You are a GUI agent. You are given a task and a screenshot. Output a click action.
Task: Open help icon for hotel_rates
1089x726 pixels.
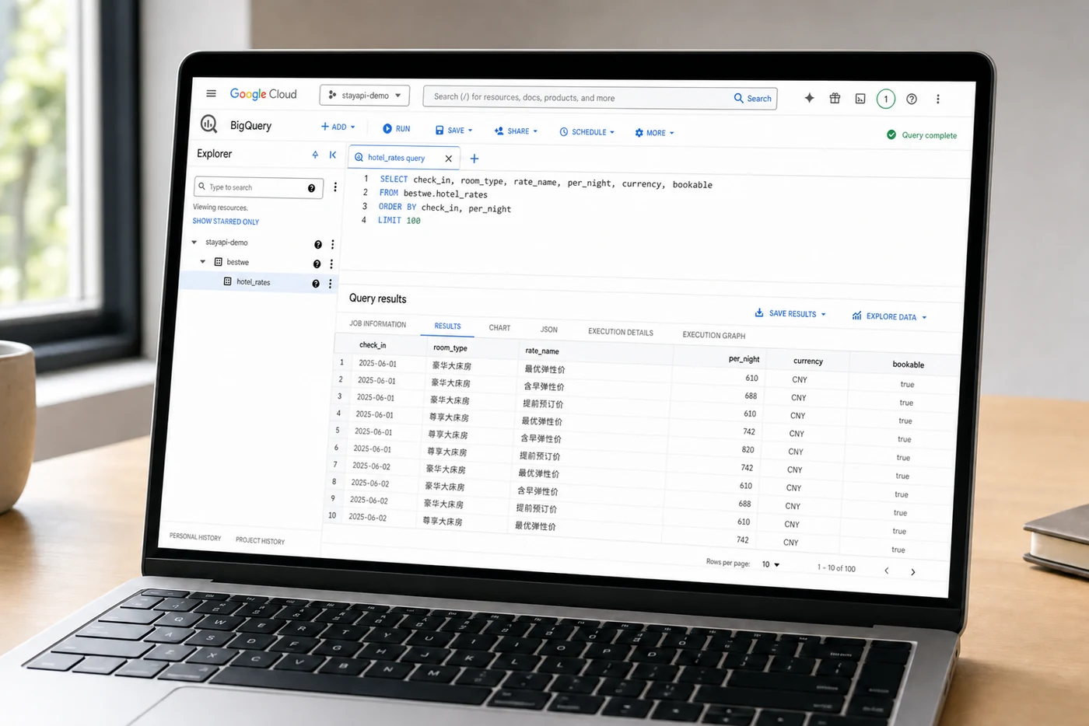(316, 284)
